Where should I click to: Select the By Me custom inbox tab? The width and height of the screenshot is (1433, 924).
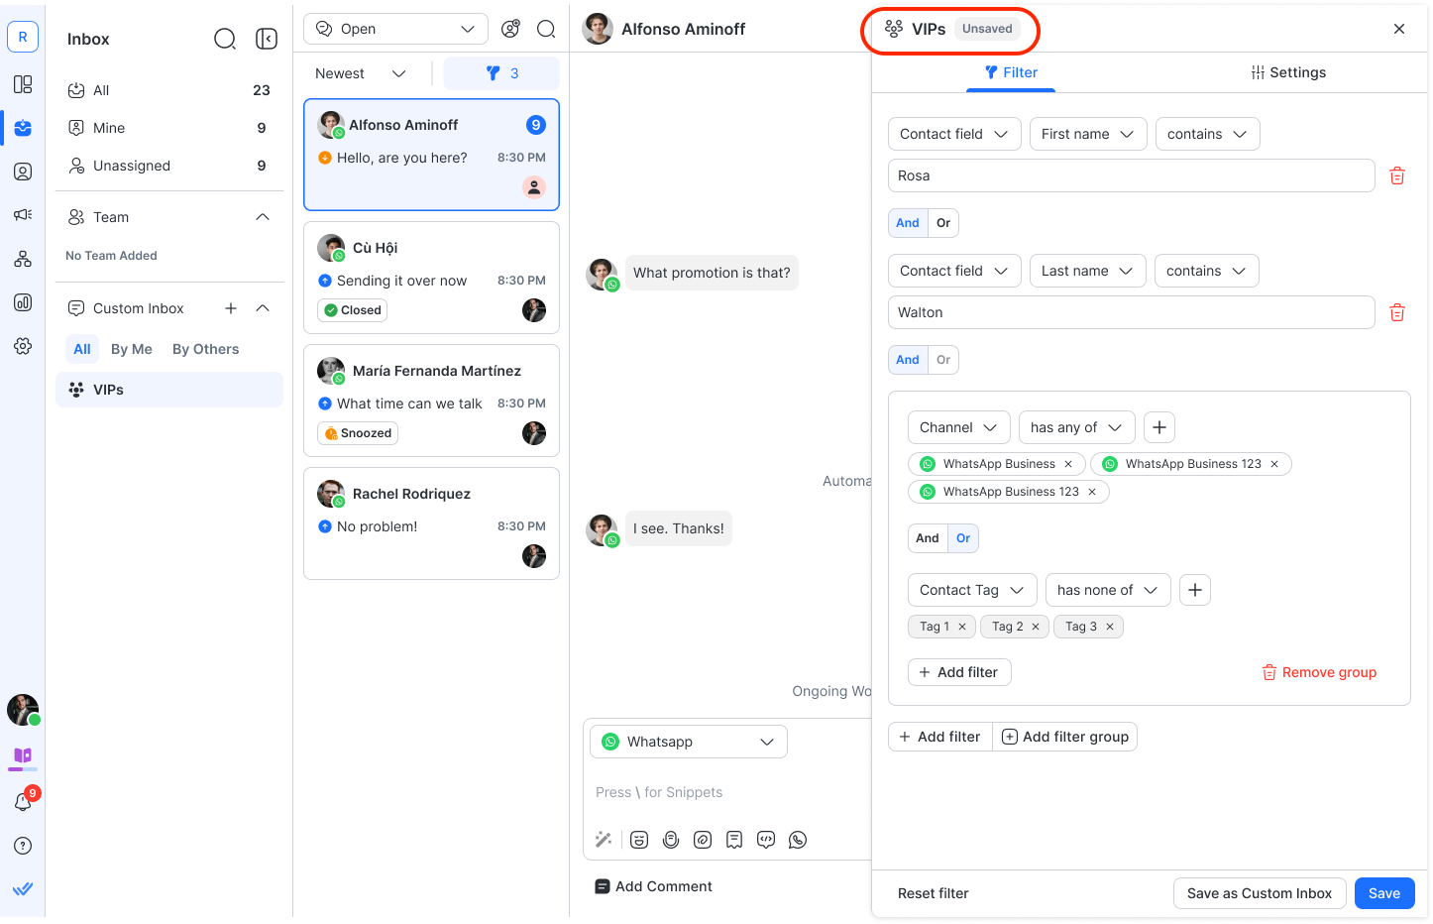(x=132, y=349)
